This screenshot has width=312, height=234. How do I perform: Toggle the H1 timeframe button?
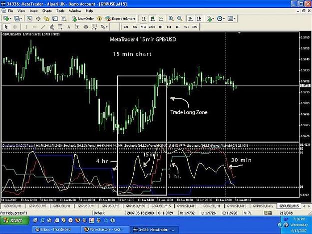[x=161, y=27]
